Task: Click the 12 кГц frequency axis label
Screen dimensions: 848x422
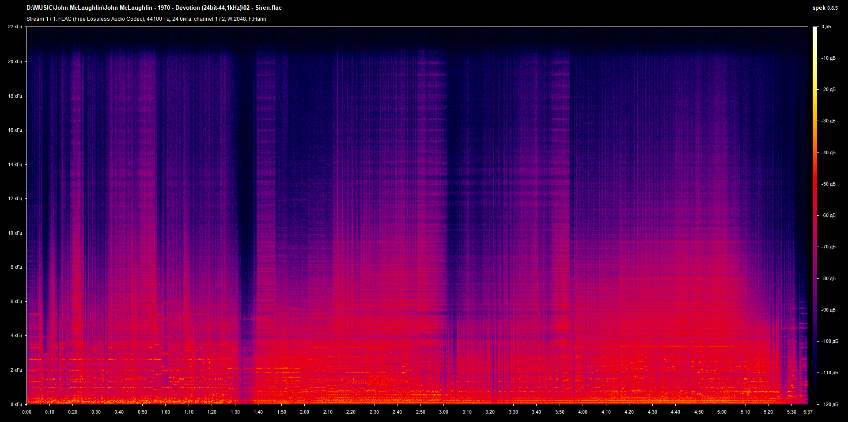Action: pos(15,198)
